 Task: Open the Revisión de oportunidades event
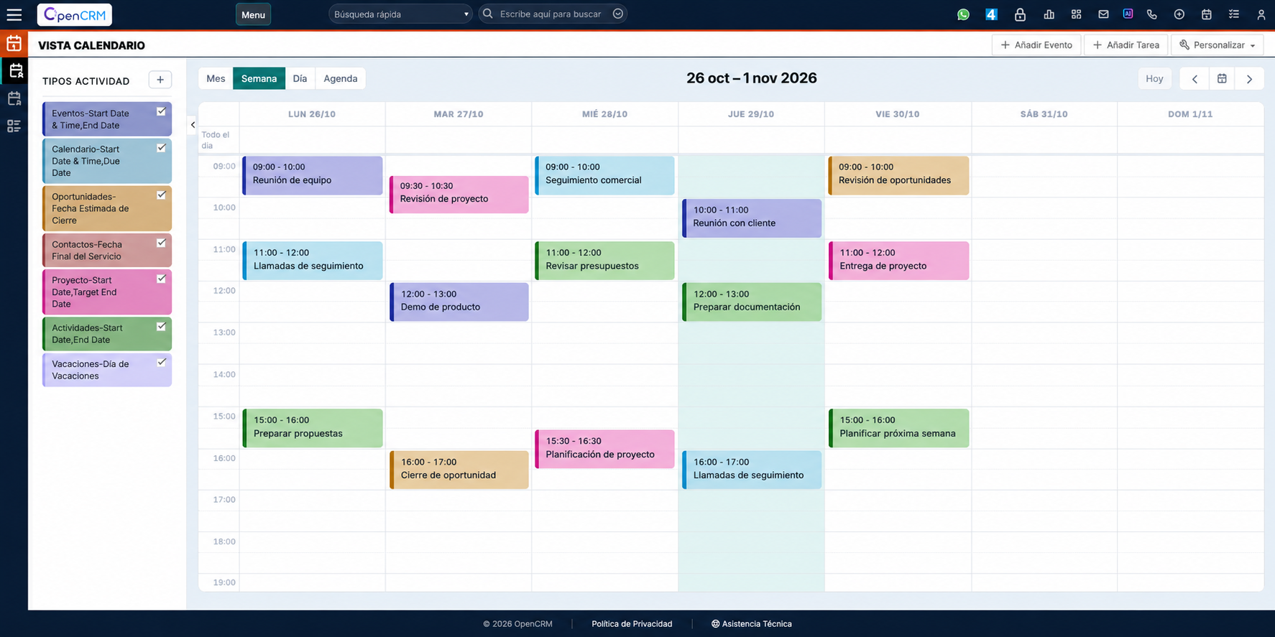[898, 175]
